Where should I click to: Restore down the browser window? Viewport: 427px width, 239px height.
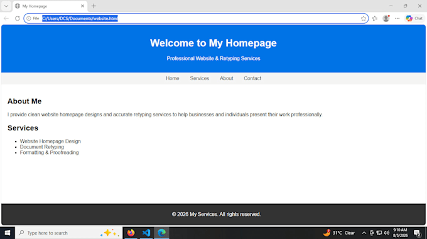405,6
